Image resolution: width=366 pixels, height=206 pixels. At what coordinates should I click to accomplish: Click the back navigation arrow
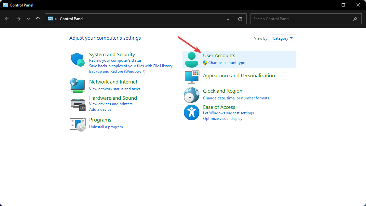pyautogui.click(x=7, y=19)
